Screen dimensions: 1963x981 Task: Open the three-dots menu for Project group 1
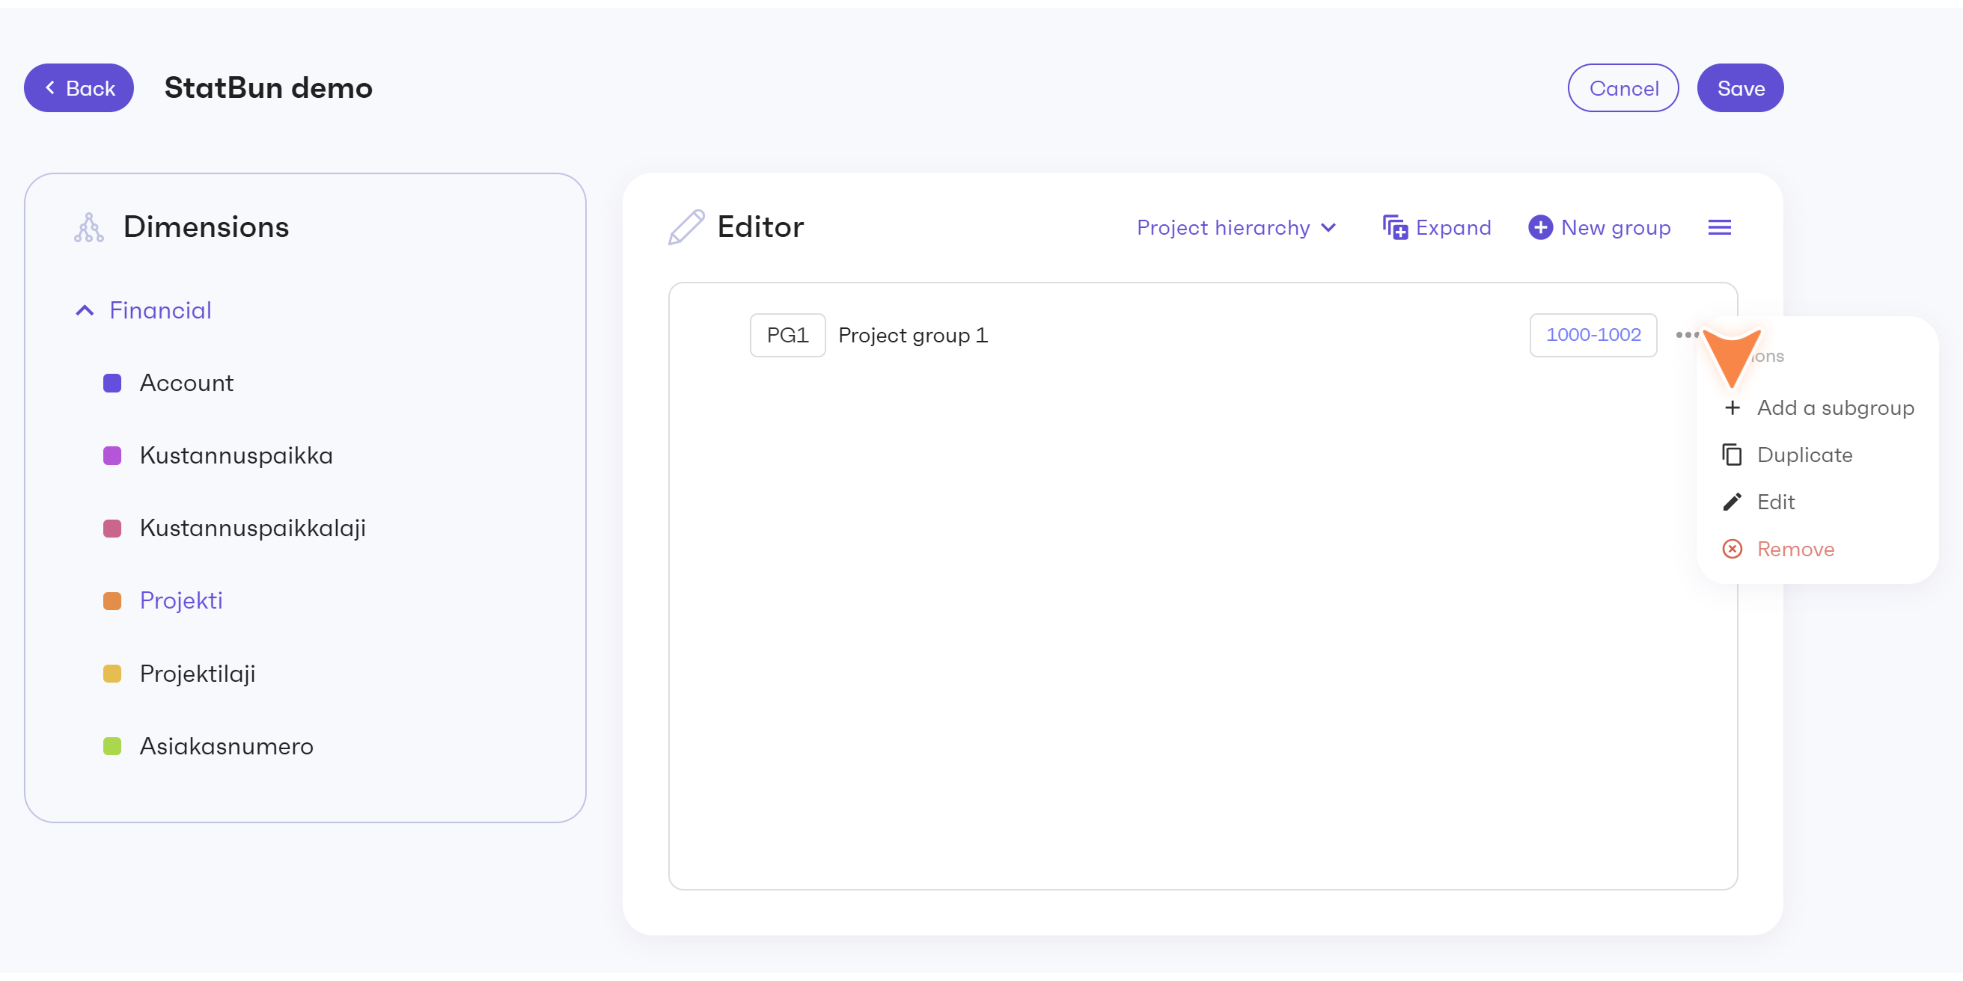[1687, 335]
